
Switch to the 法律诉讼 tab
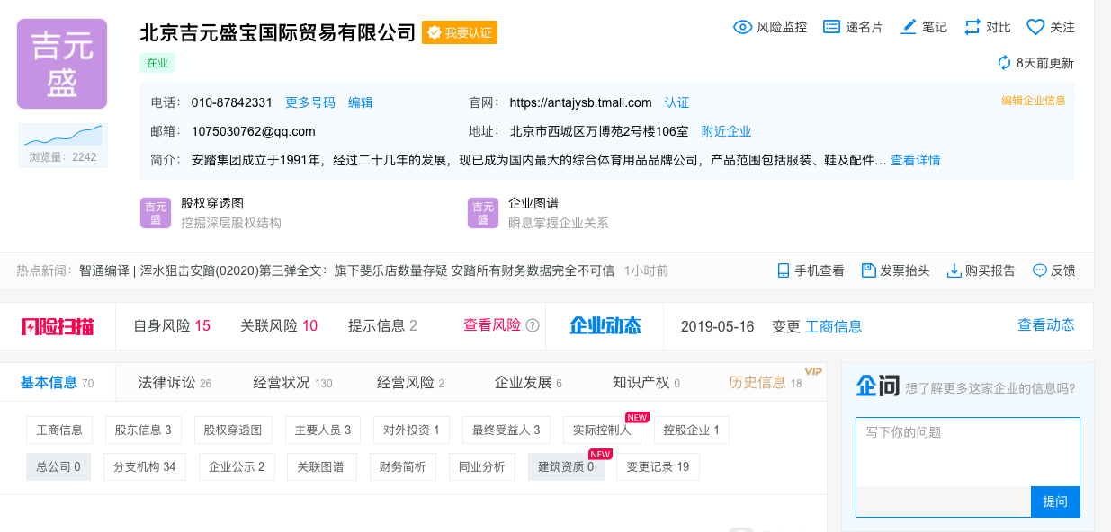[x=175, y=382]
